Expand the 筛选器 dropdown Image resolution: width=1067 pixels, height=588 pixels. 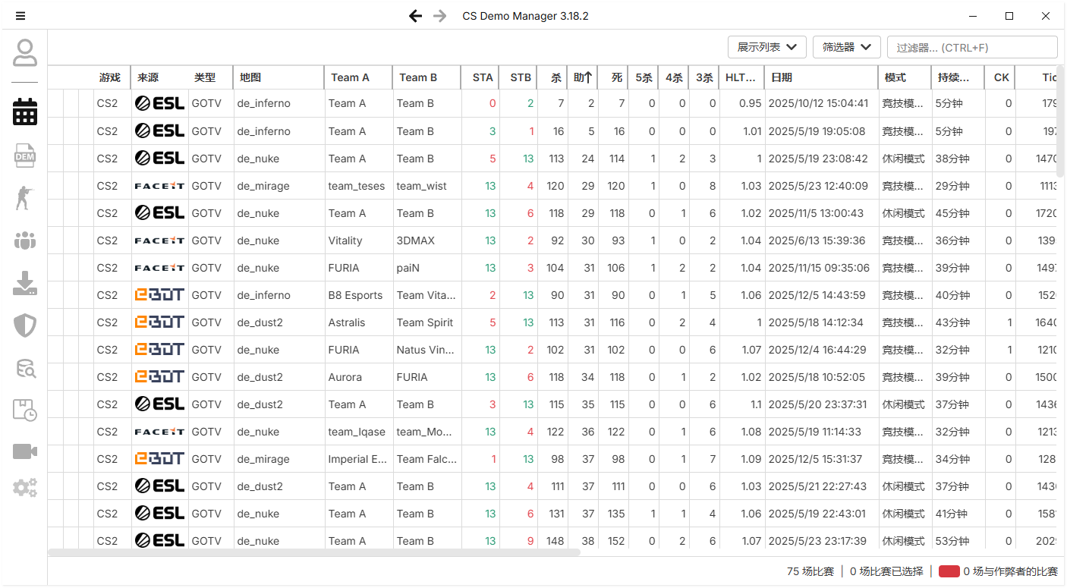point(846,47)
